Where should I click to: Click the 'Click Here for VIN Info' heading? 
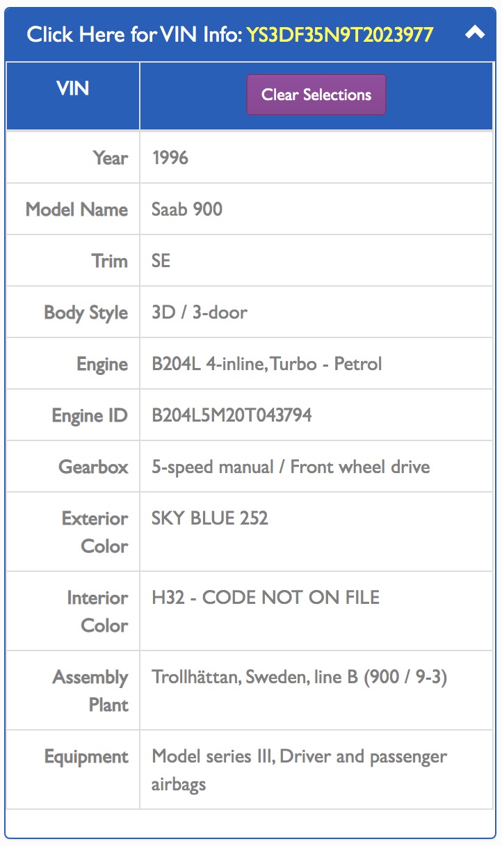click(x=134, y=34)
